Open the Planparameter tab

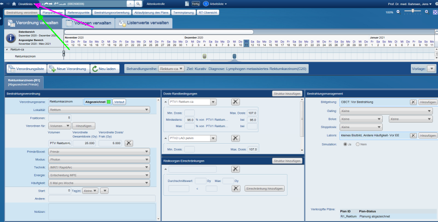[x=53, y=12]
